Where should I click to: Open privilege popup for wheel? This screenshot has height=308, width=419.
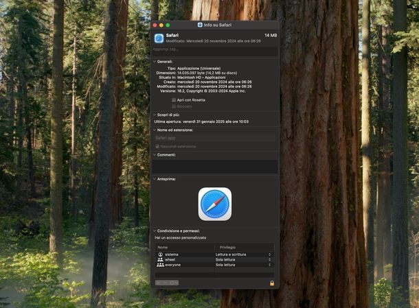click(269, 259)
